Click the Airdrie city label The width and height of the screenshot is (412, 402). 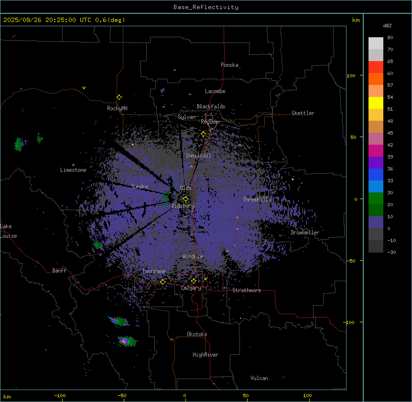(x=193, y=256)
